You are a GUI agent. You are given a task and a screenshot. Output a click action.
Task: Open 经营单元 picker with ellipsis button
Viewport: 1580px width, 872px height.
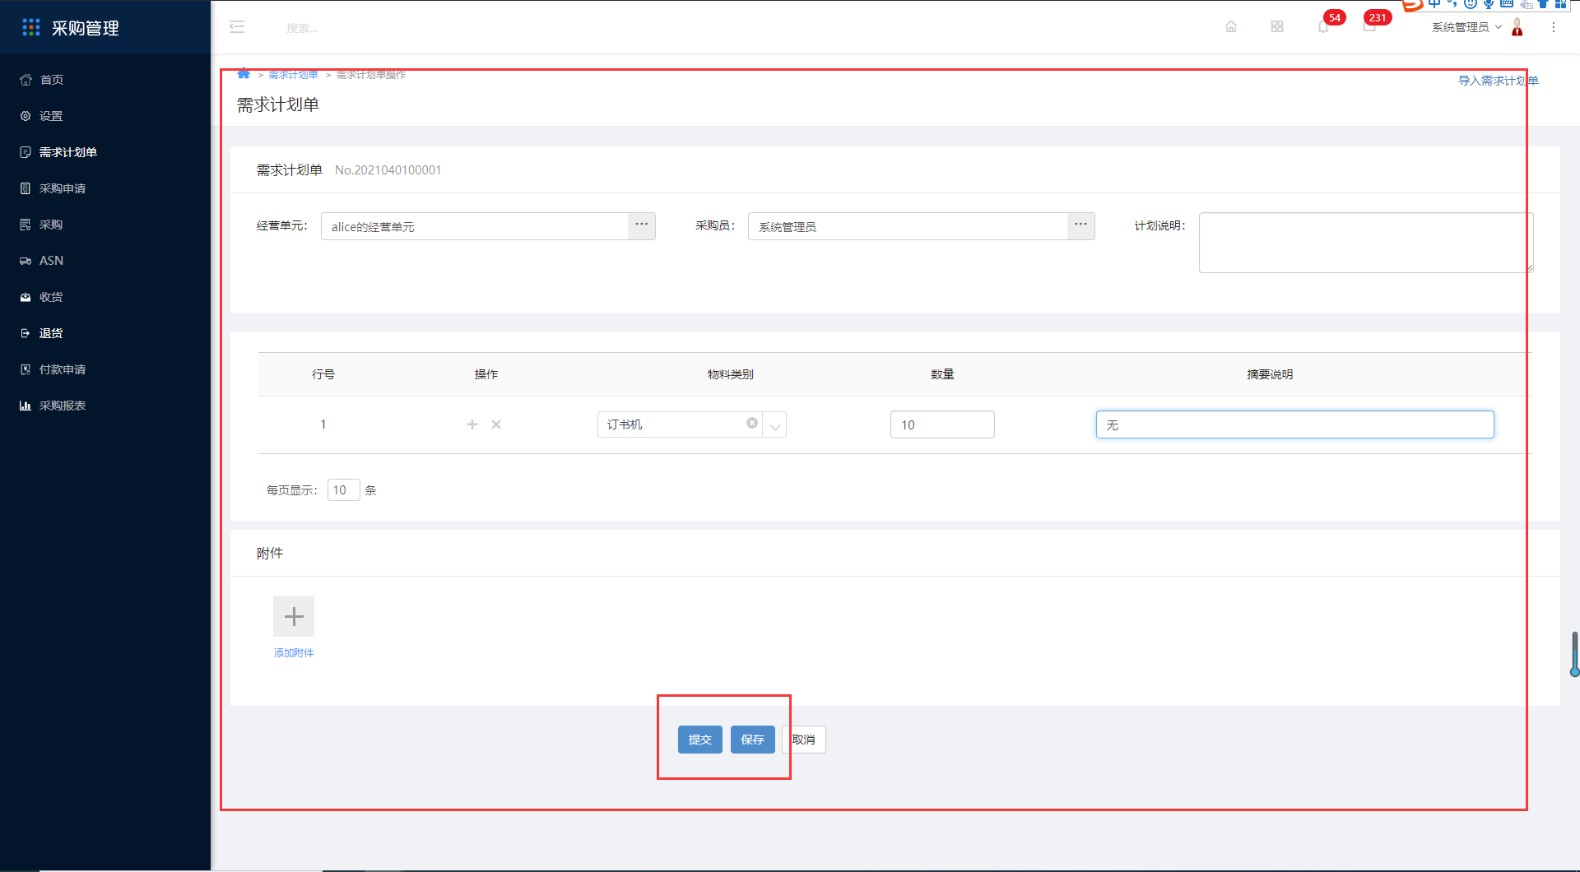[642, 226]
